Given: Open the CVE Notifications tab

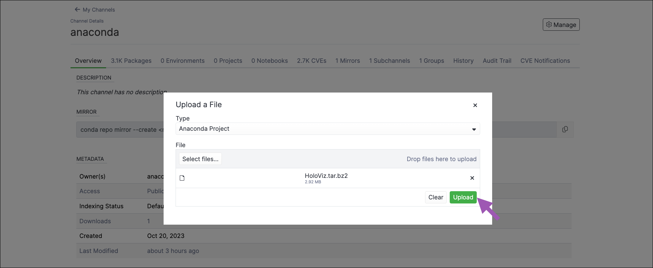Looking at the screenshot, I should coord(545,61).
